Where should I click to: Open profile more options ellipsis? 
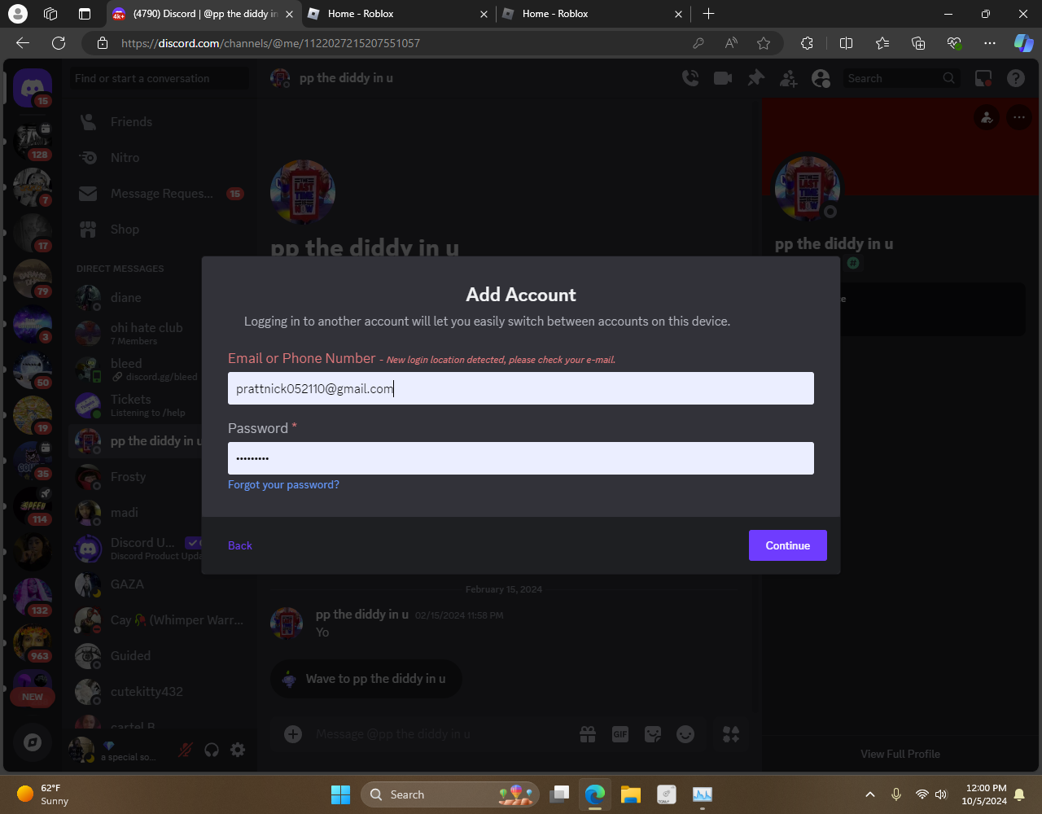coord(1019,118)
